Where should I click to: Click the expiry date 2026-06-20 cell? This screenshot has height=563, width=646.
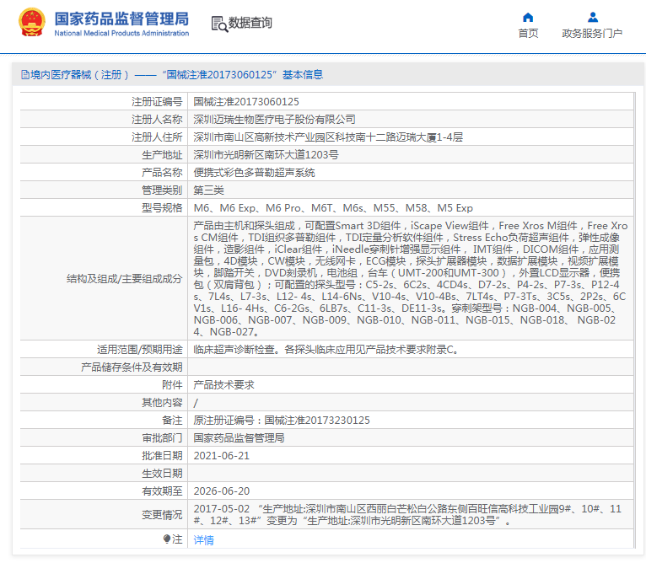[x=221, y=491]
